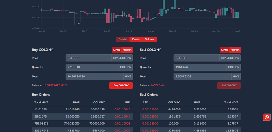Focus the Buy Total HIVE field
This screenshot has width=272, height=132.
tap(95, 76)
